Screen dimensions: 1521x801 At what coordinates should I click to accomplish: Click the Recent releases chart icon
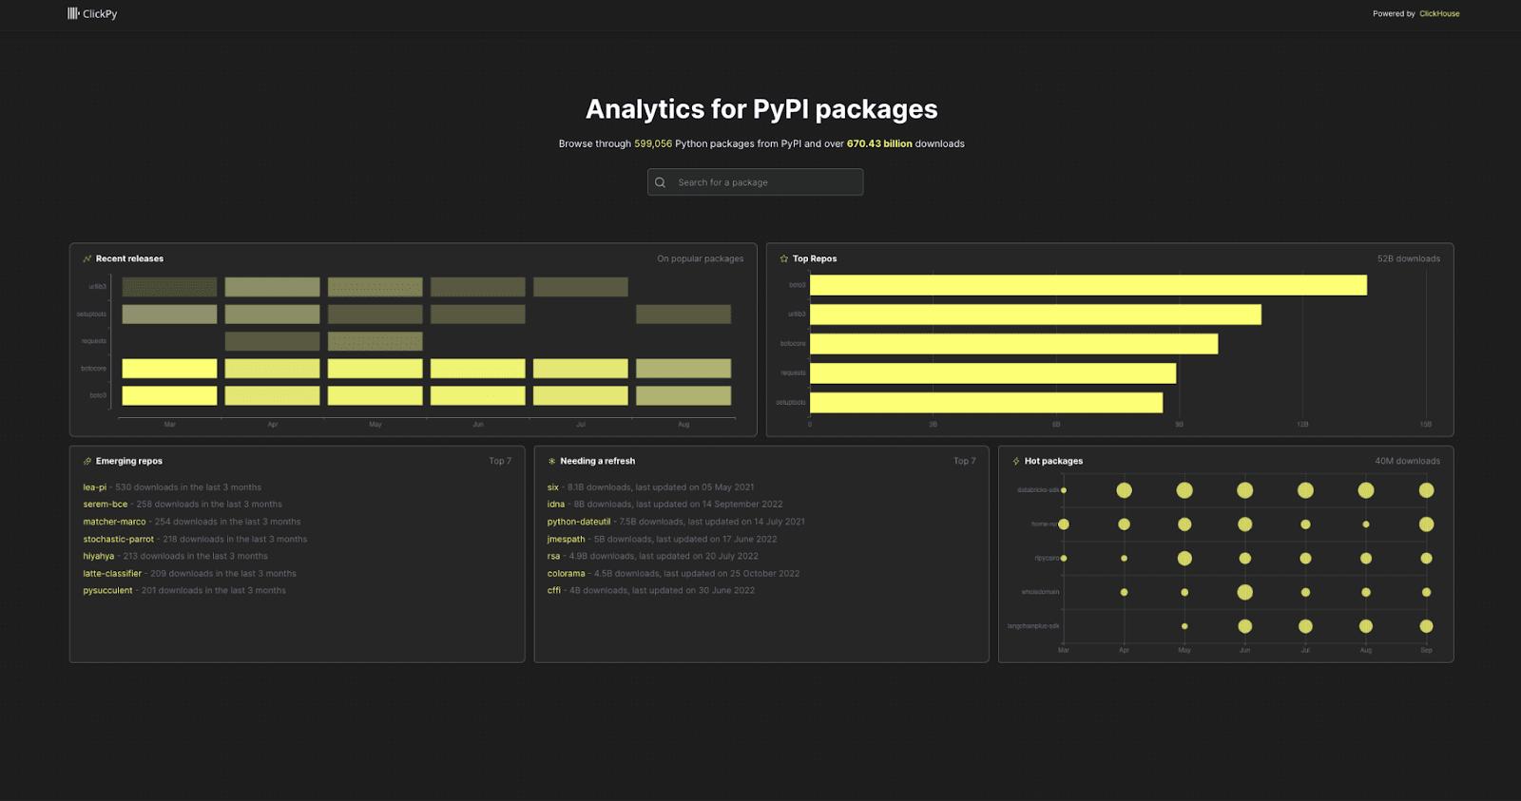pos(87,258)
